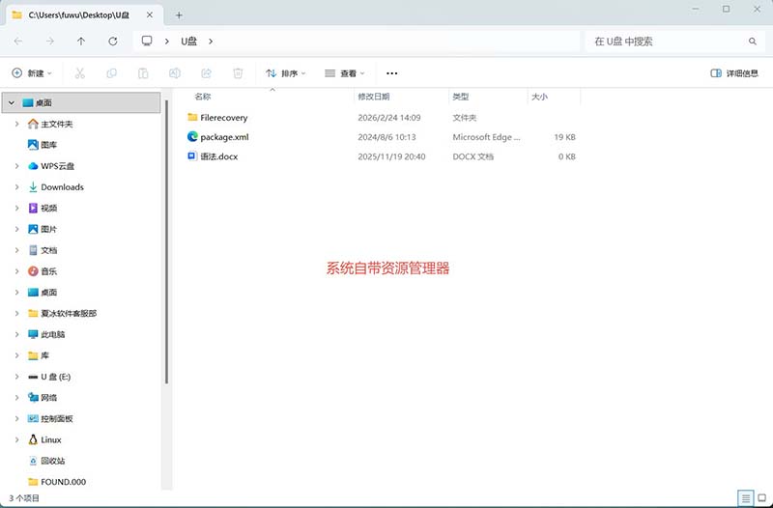Image resolution: width=773 pixels, height=508 pixels.
Task: Click the Rename icon in toolbar
Action: point(175,73)
